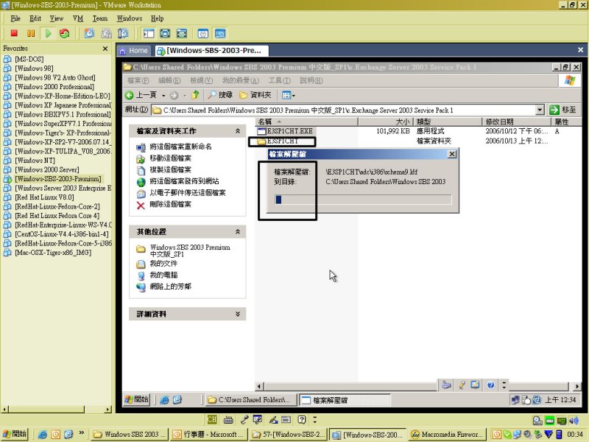Open 我的電腦 in Other Places

coord(163,275)
